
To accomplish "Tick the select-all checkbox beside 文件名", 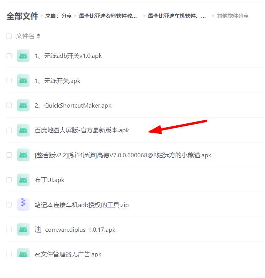I will pos(9,36).
